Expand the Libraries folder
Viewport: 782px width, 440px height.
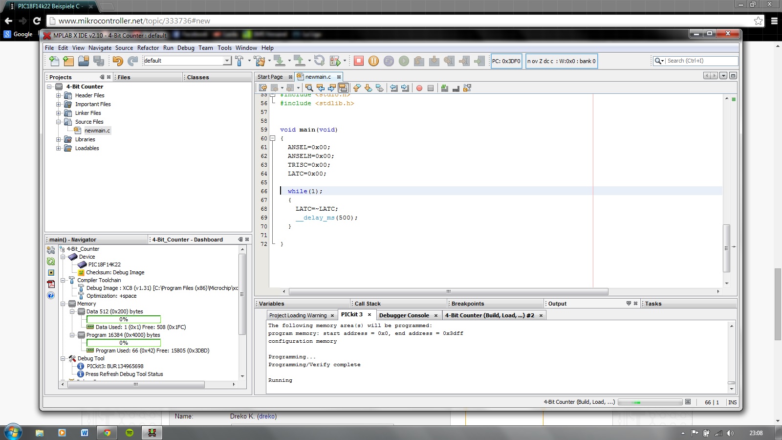pos(58,139)
